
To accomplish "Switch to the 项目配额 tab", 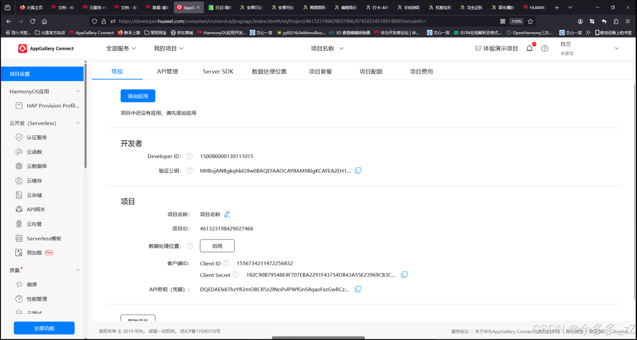I will point(371,72).
